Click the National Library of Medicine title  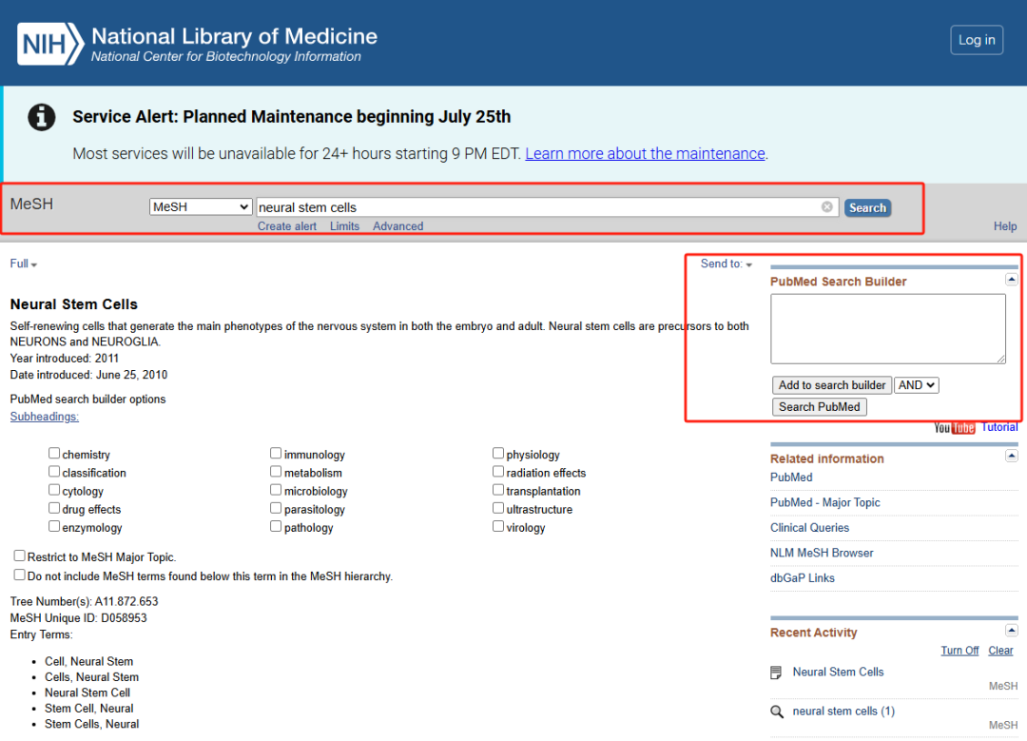point(235,36)
